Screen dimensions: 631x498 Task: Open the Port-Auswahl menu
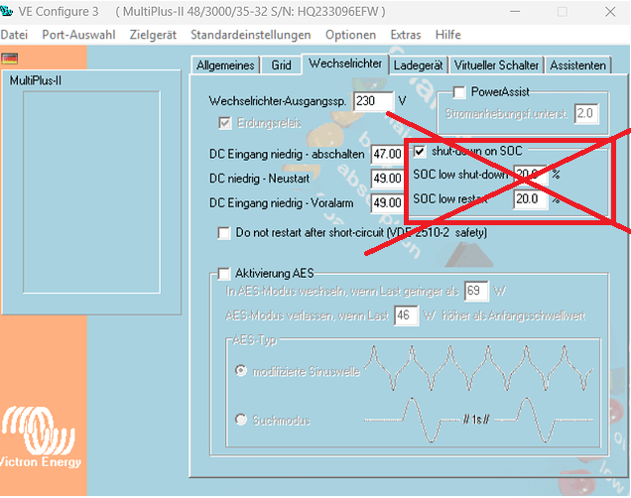pyautogui.click(x=79, y=35)
